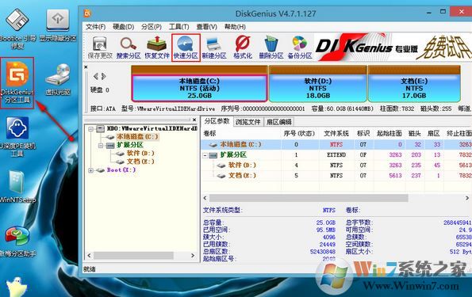This screenshot has height=297, width=472.
Task: Go to previous disk arrow
Action: [x=95, y=76]
